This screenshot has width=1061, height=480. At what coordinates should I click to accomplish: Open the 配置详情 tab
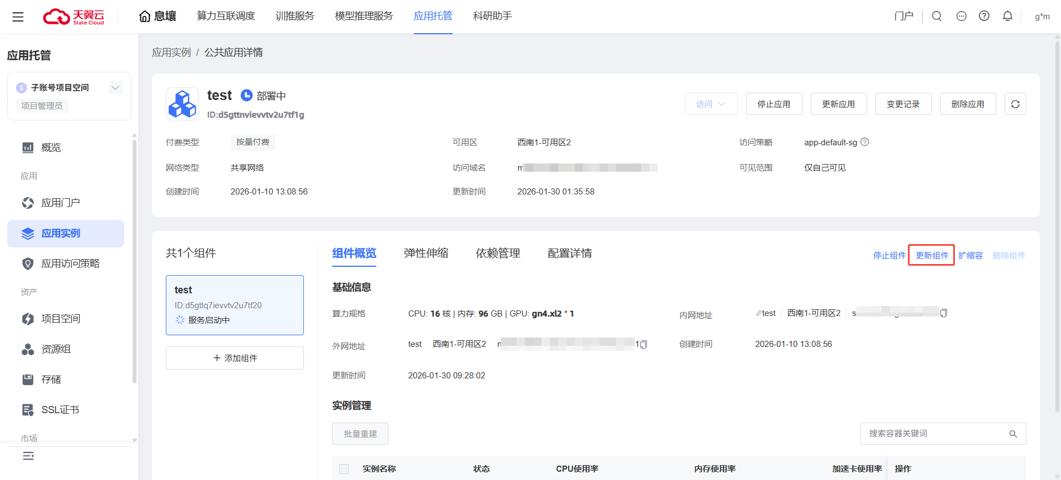point(569,253)
